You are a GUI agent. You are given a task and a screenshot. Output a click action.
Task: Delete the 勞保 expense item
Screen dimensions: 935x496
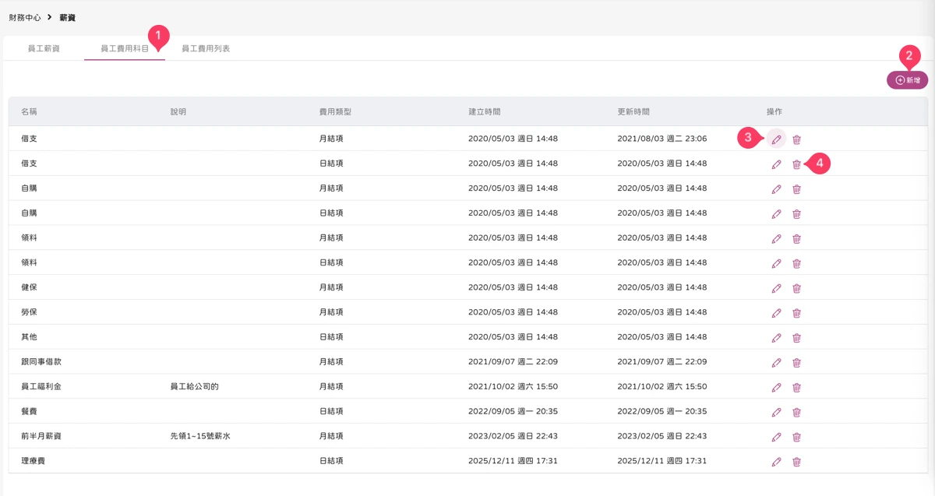(796, 313)
